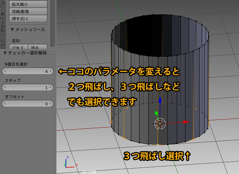Click the スキップ value field
The height and width of the screenshot is (174, 239).
point(27,87)
